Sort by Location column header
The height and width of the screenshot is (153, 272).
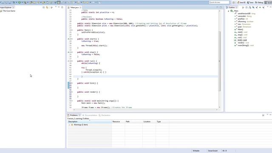click(149, 122)
